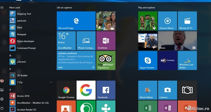Launch Notepad from the list
Viewport: 211px width, 112px height.
click(x=31, y=34)
